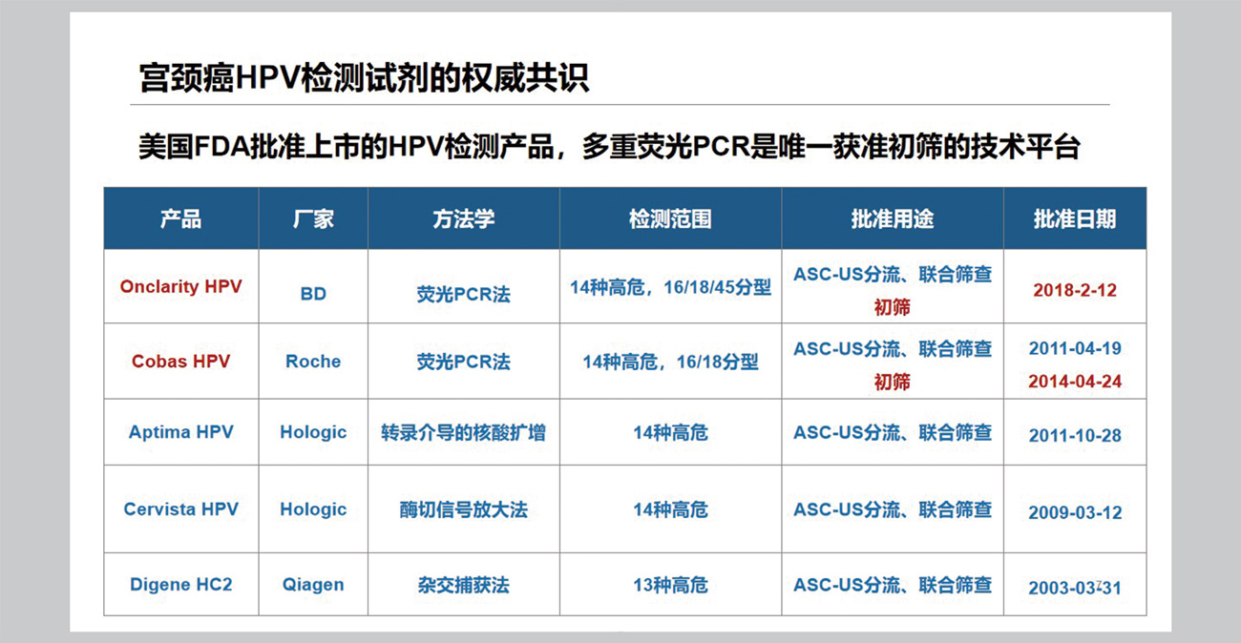This screenshot has width=1241, height=643.
Task: Select the 厂家 column header
Action: tap(313, 218)
